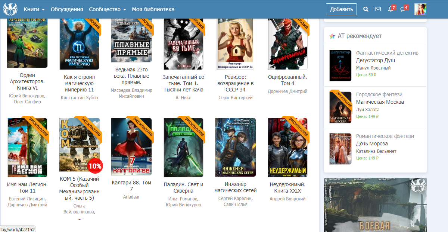Open author Юрий Винокуров under Орден Архитекторов
The image size is (448, 232).
click(27, 96)
